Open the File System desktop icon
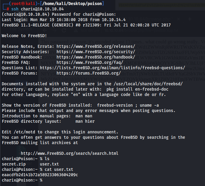This screenshot has height=186, width=205. 21,29
